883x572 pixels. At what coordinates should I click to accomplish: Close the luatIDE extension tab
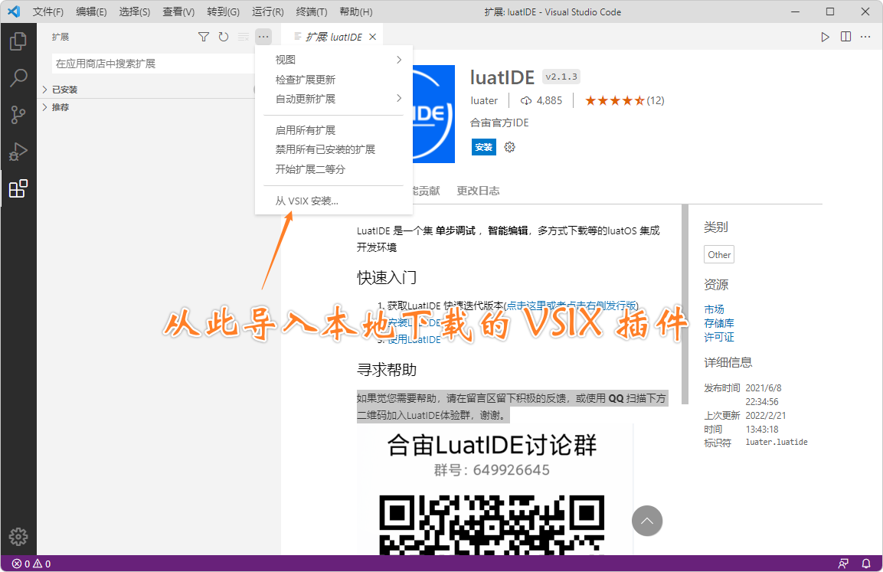pyautogui.click(x=372, y=38)
